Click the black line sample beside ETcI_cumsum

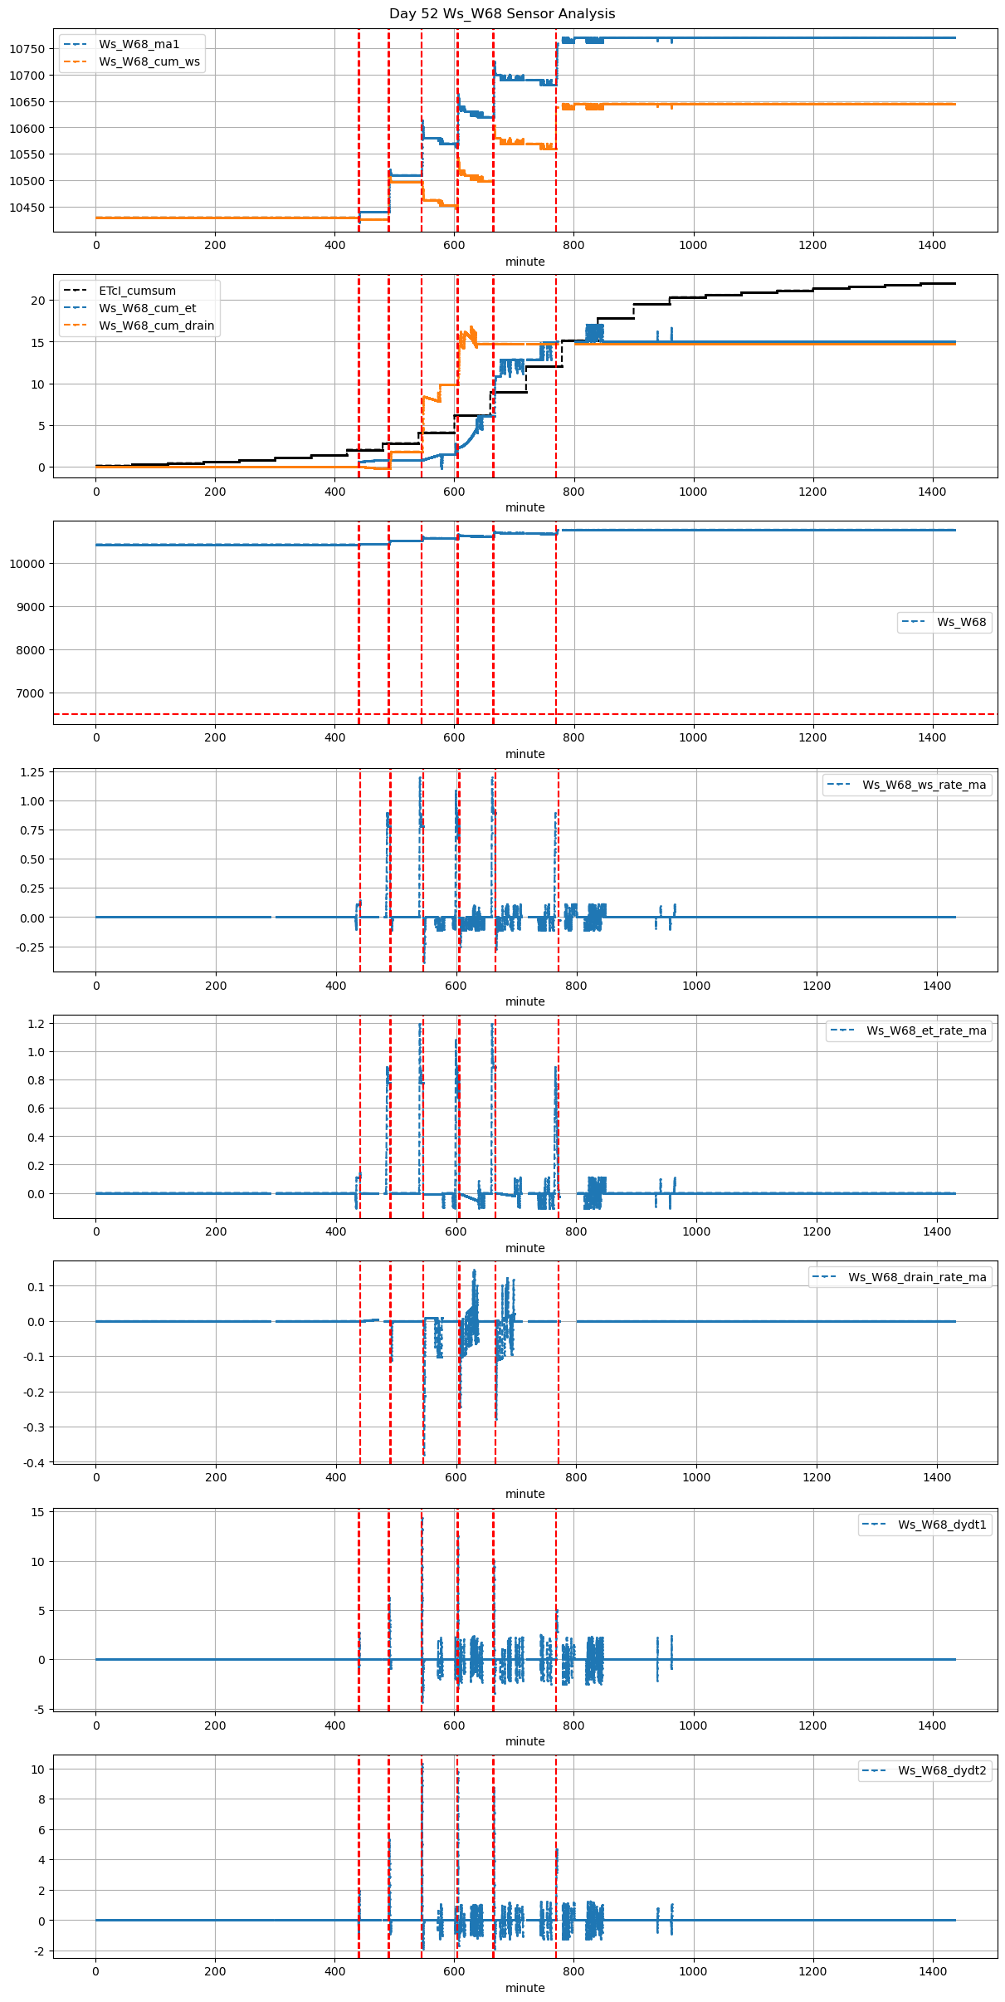pyautogui.click(x=75, y=291)
